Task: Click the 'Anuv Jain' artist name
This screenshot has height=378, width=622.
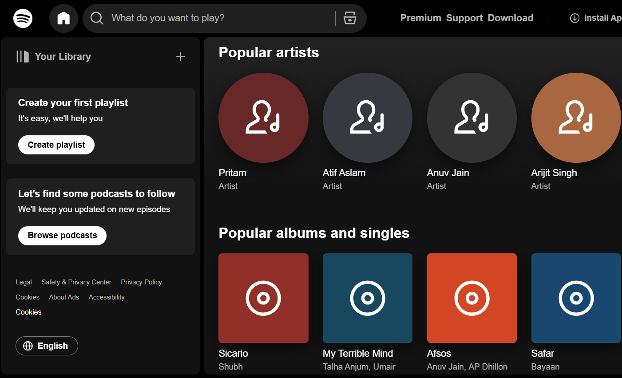Action: (448, 173)
